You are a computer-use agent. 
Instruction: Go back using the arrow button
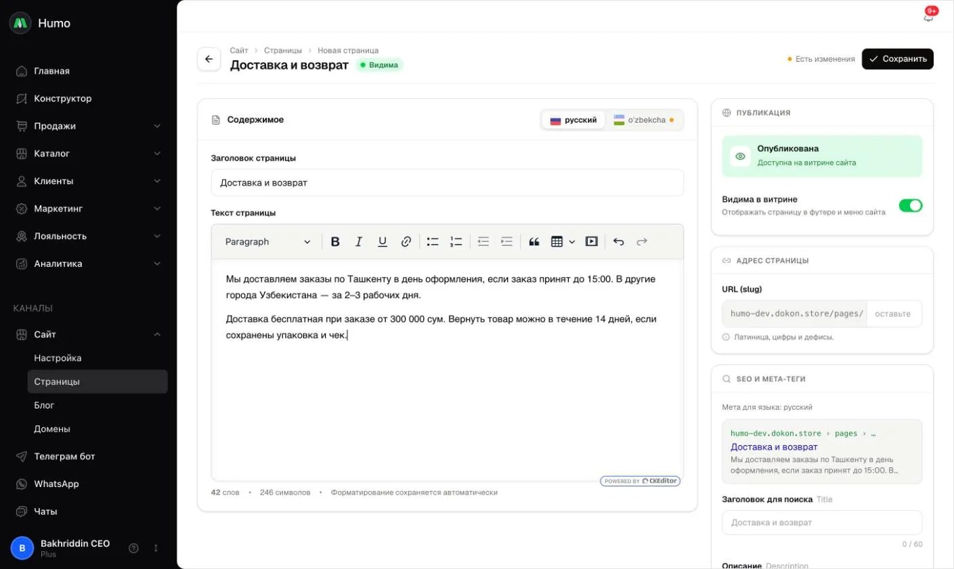point(209,59)
